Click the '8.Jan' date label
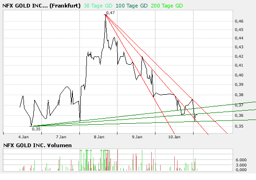The image size is (256, 180). point(99,137)
